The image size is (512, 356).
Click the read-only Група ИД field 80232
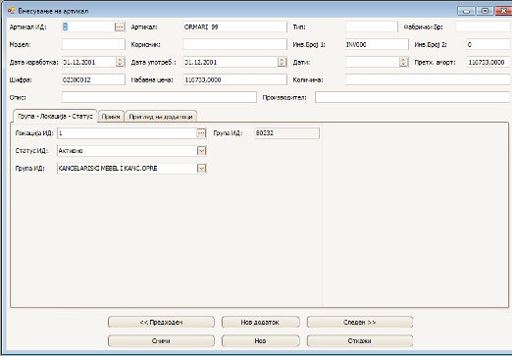coord(286,133)
